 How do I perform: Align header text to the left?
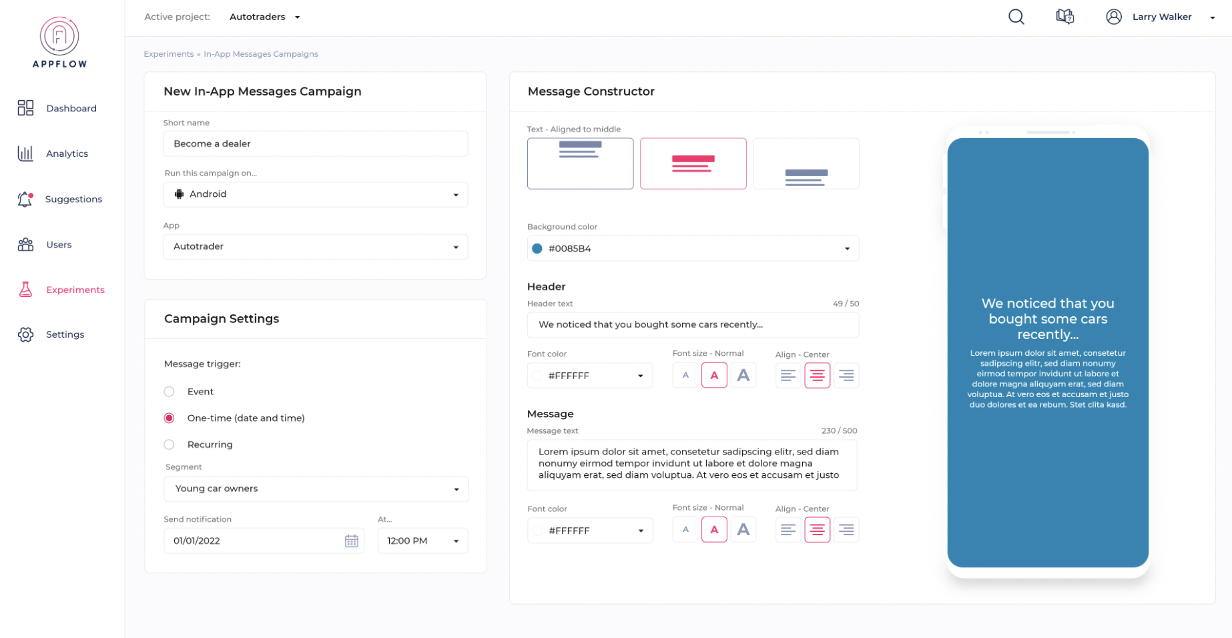[x=788, y=376]
